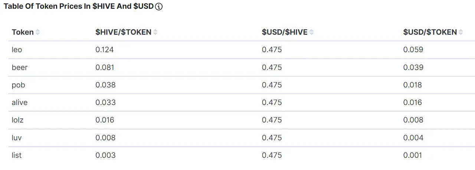The image size is (475, 170).
Task: Select the leo token row
Action: (242, 50)
